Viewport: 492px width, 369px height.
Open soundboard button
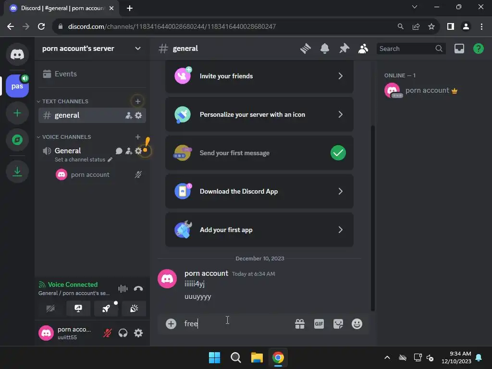click(x=134, y=308)
